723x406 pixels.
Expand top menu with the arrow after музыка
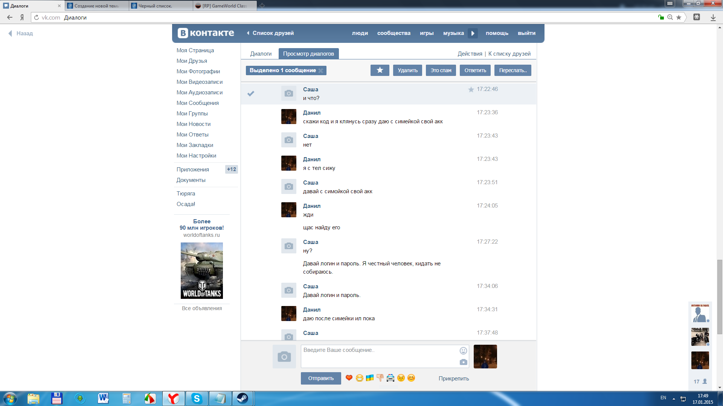pos(473,33)
